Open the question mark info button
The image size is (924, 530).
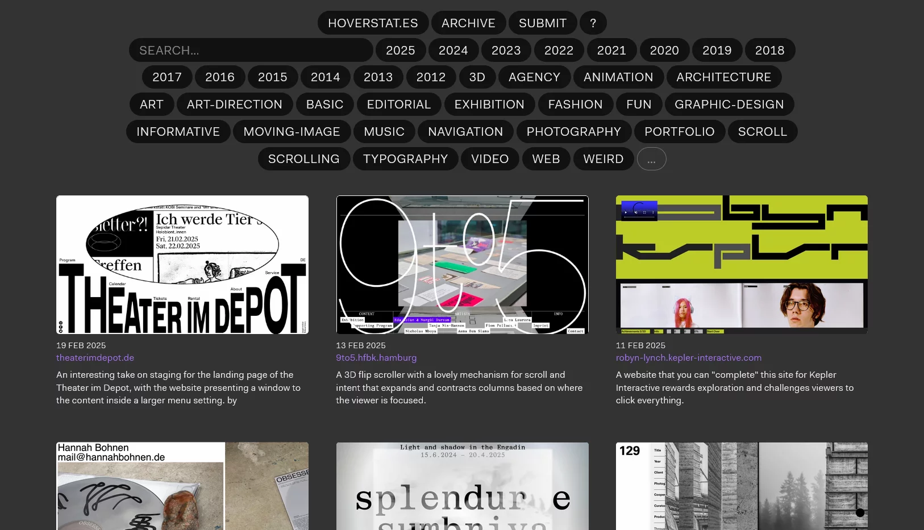coord(593,23)
